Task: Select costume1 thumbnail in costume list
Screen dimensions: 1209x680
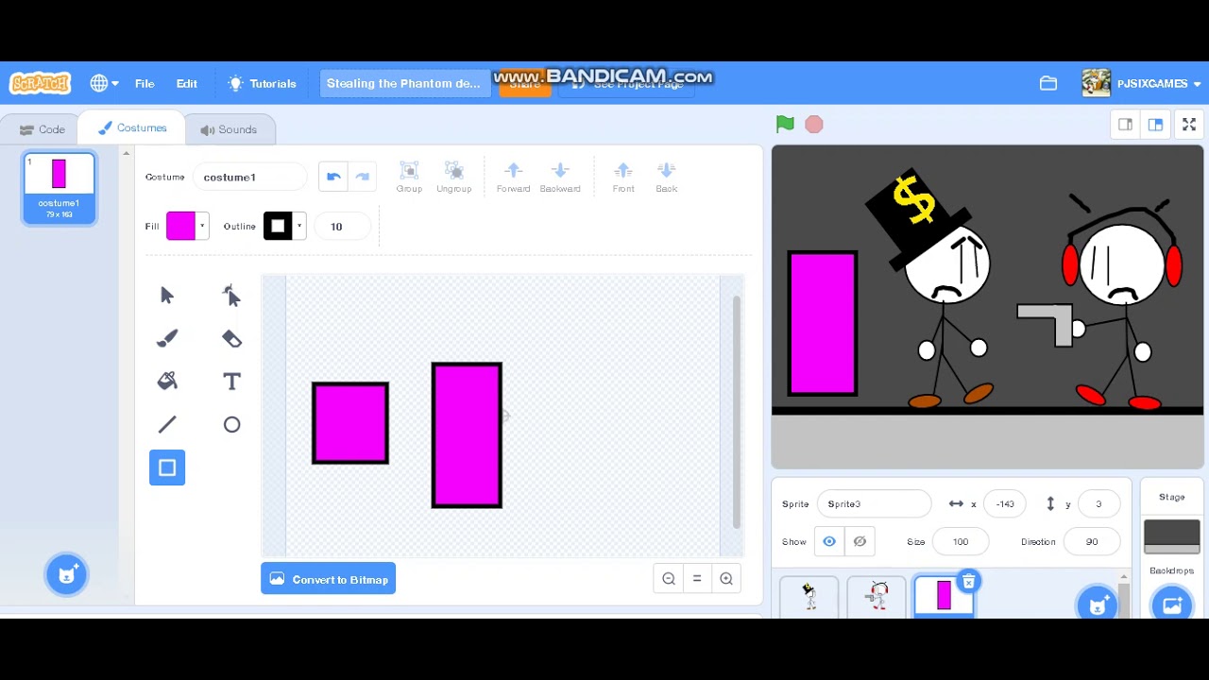Action: pos(59,188)
